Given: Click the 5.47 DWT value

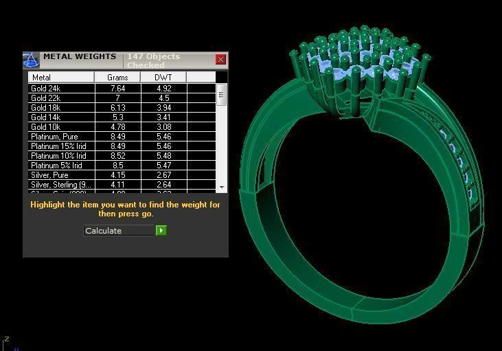Looking at the screenshot, I should (164, 166).
